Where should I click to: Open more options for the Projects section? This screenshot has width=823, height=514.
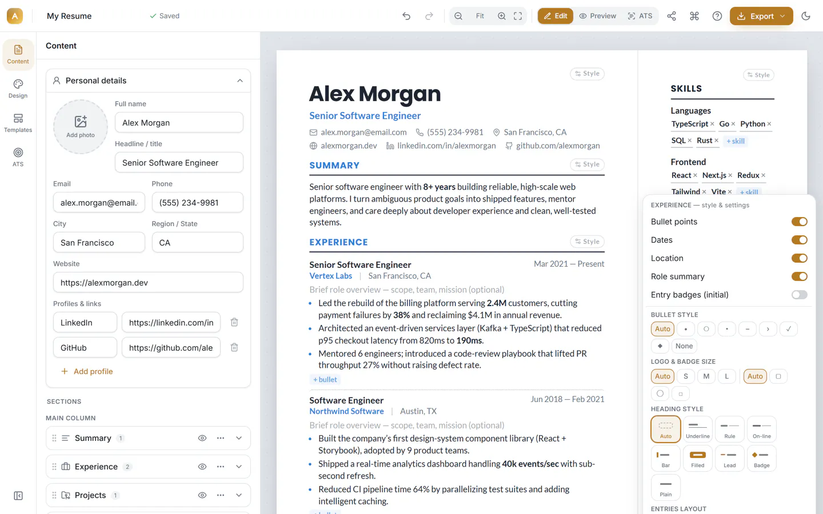pyautogui.click(x=221, y=495)
